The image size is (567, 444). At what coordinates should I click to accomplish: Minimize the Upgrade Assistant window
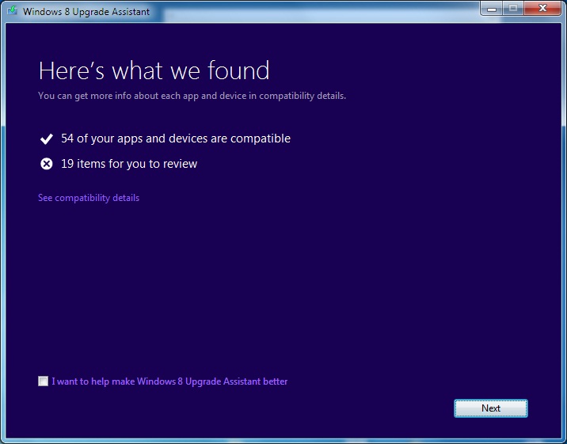coord(492,9)
